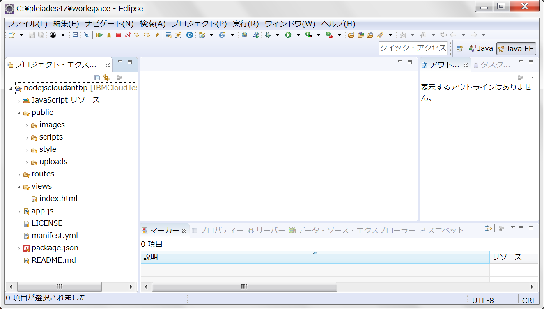
Task: Expand the JavaScript リソース node
Action: click(x=19, y=101)
